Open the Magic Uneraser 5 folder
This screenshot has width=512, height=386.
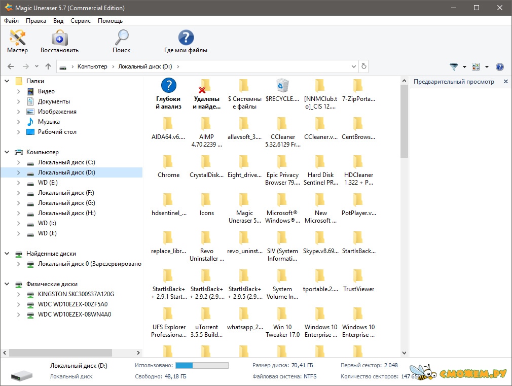[244, 208]
